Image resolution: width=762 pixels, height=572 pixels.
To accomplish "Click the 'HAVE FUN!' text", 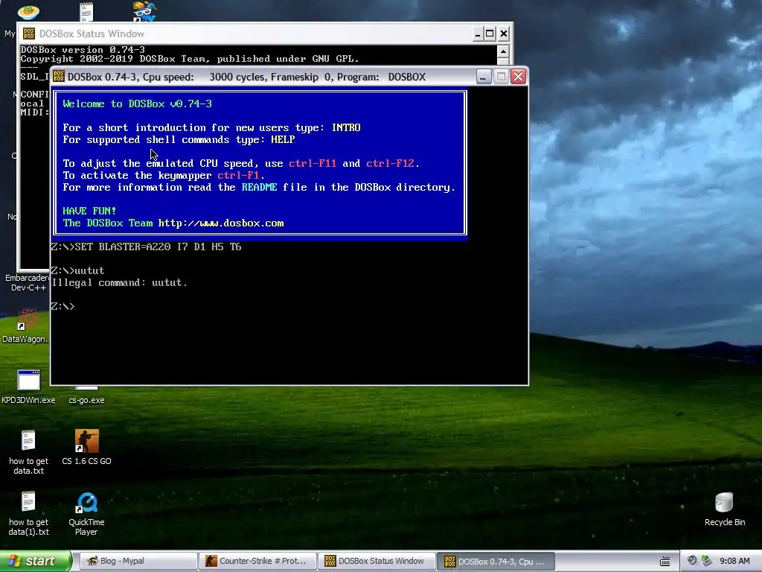I will (89, 211).
